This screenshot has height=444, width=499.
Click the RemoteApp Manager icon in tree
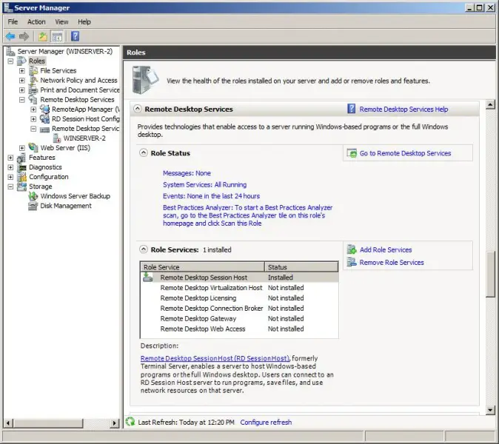[44, 109]
